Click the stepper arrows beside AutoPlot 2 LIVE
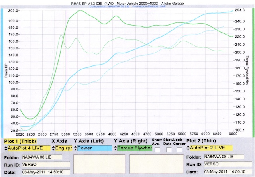This screenshot has width=255, height=177. [188, 148]
